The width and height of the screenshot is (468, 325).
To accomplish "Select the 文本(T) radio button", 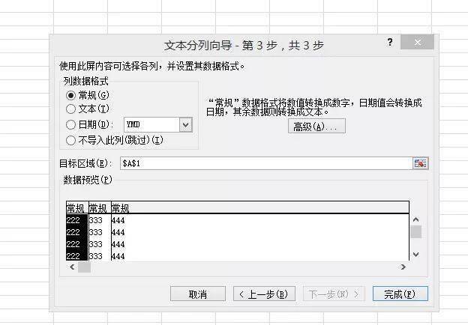I will tap(71, 109).
